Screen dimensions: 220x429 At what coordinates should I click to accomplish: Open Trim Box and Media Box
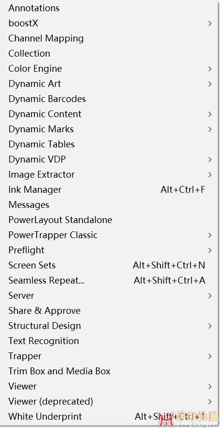click(109, 371)
